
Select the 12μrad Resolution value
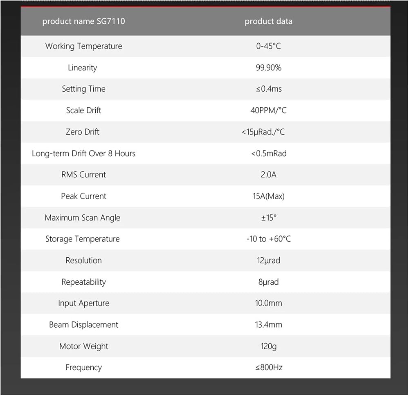[x=268, y=261]
